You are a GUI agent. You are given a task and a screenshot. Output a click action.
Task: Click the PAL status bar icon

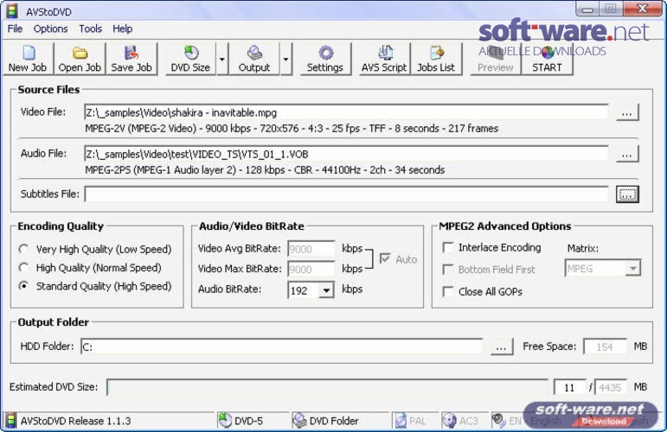(401, 421)
